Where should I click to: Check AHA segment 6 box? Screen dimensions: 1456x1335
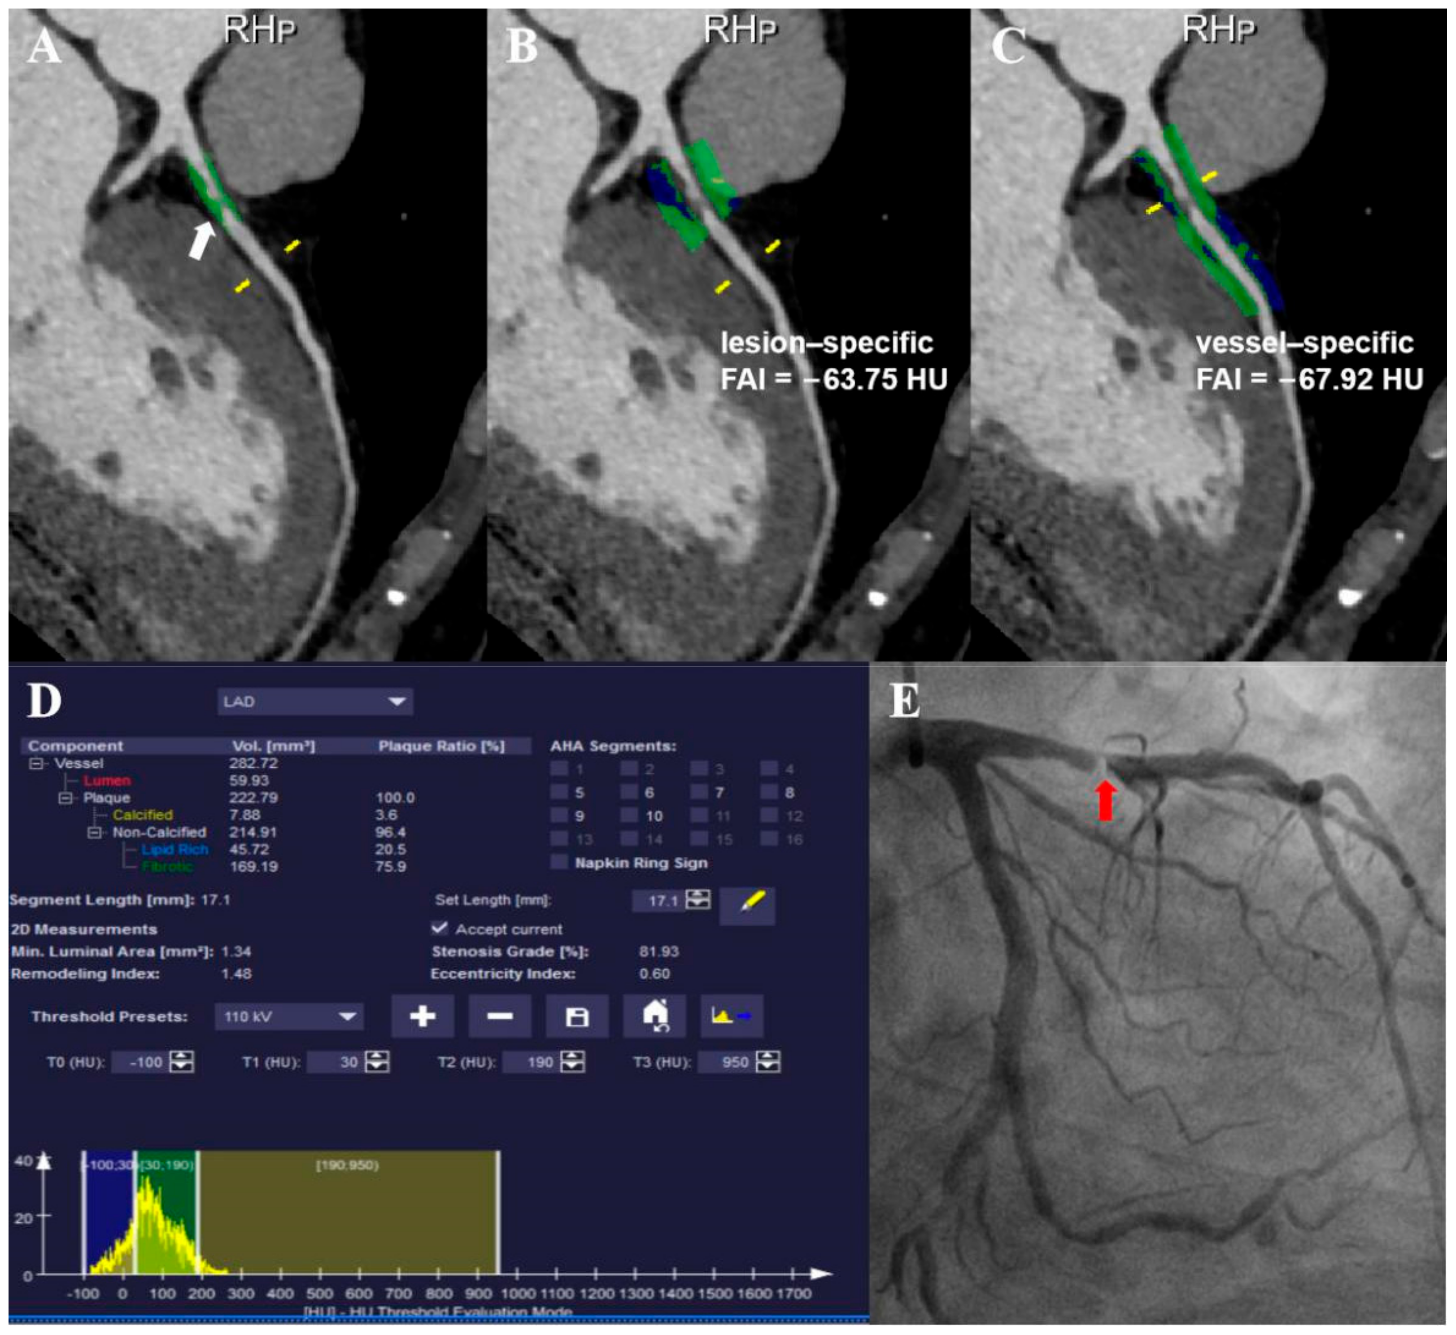[x=629, y=792]
